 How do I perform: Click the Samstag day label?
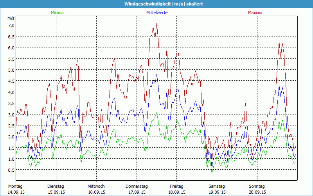pos(217,187)
